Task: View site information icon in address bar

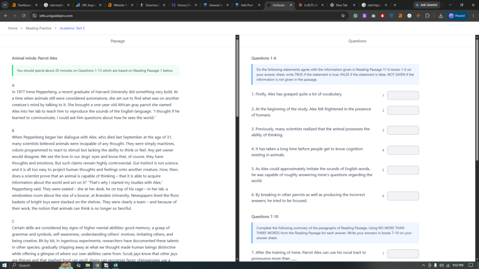Action: 34,15
